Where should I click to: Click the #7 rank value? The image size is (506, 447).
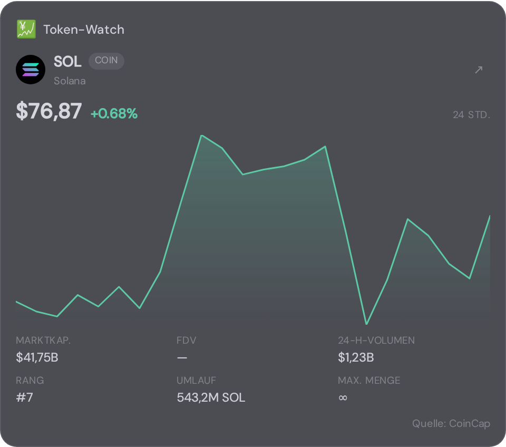(x=25, y=397)
